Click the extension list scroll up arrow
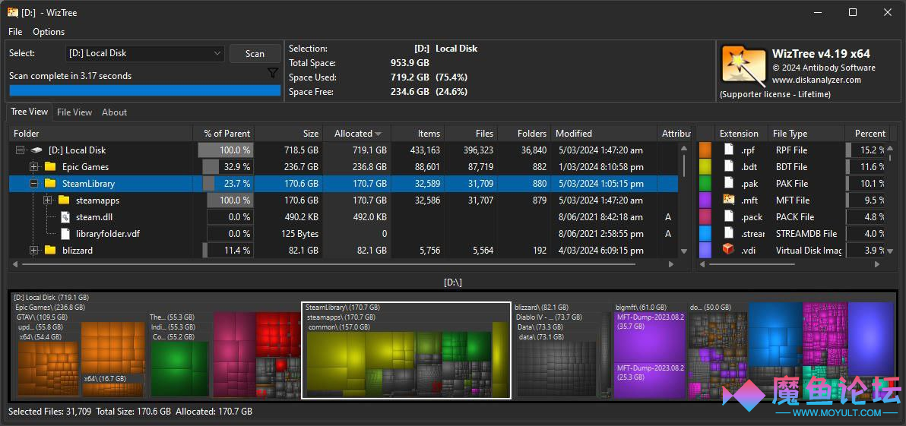Screen dimensions: 906x426 (x=890, y=148)
